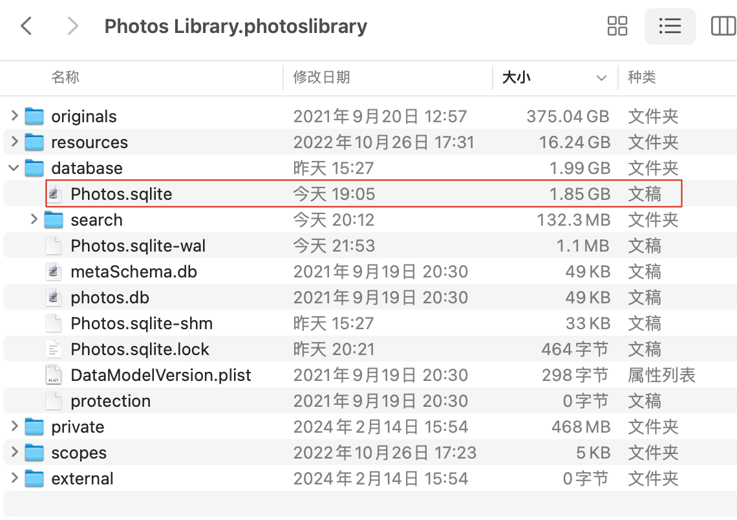Expand the resources folder

tap(14, 142)
